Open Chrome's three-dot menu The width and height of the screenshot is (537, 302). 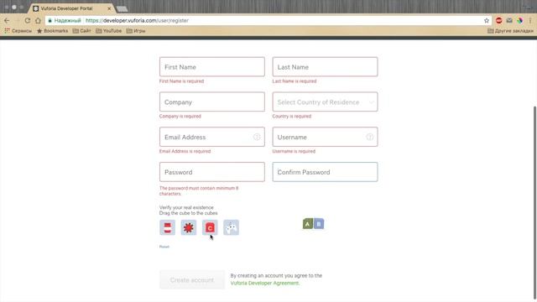coord(530,20)
